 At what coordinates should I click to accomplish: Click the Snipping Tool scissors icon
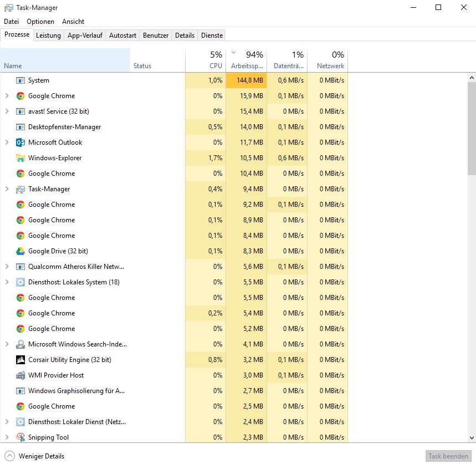[21, 437]
